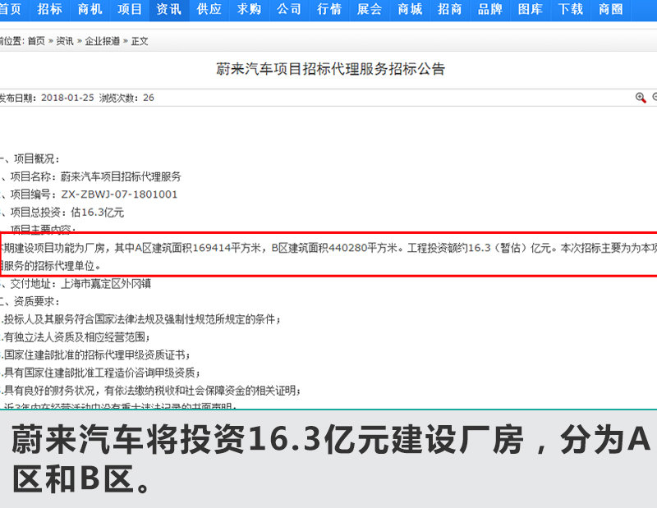Click the delivery address 上海市嘉定区外冈镇
Viewport: 657px width, 508px height.
[106, 284]
